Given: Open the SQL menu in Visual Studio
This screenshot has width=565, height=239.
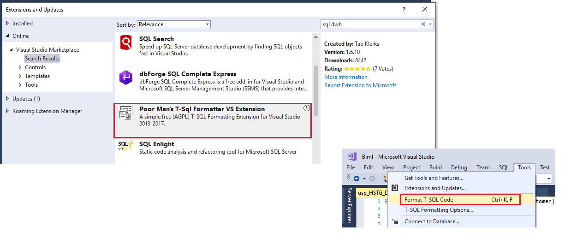Looking at the screenshot, I should coord(504,167).
